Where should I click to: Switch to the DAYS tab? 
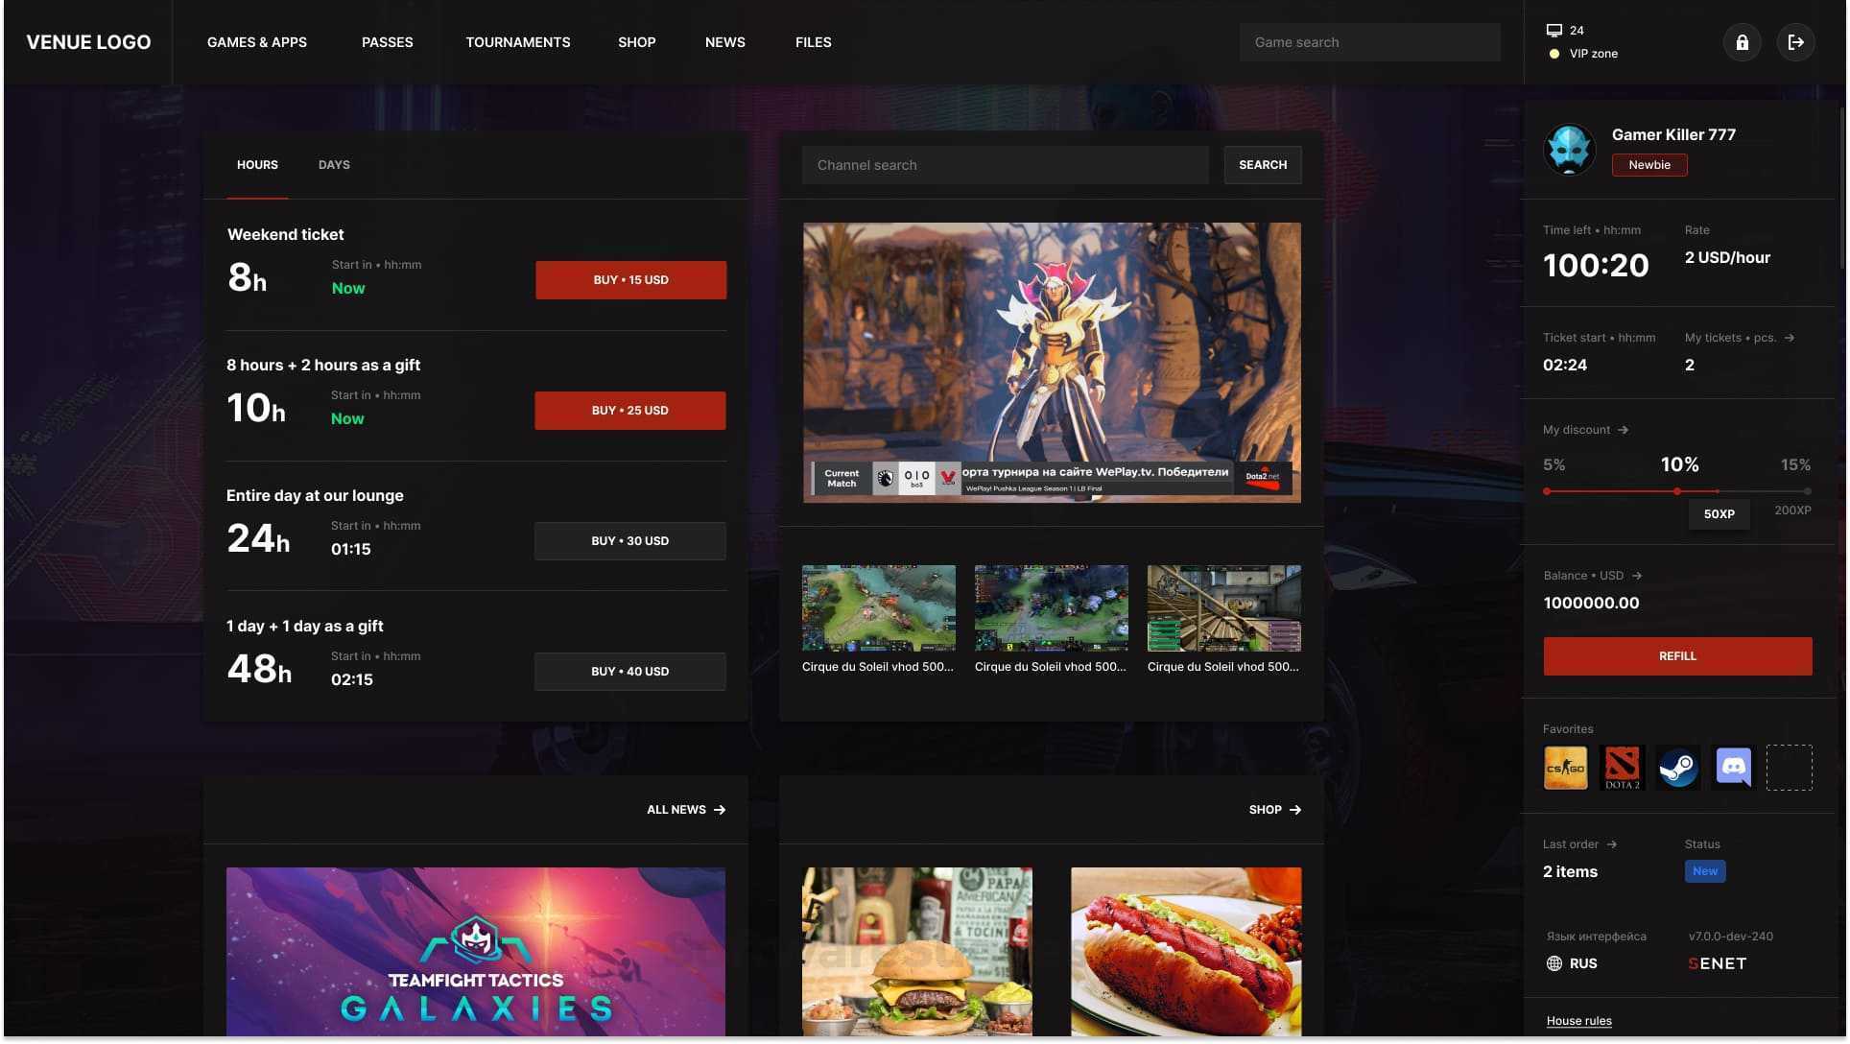(x=334, y=165)
